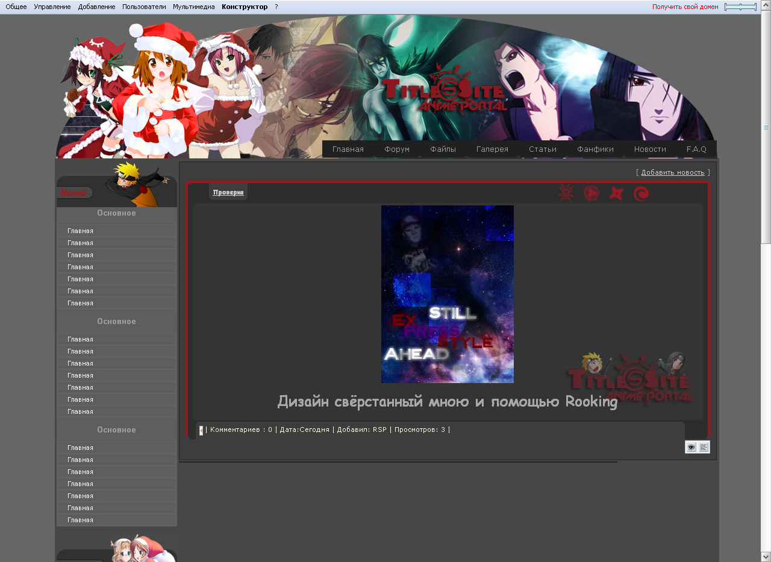Click the spiral sun seal icon
This screenshot has height=562, width=771.
point(566,193)
